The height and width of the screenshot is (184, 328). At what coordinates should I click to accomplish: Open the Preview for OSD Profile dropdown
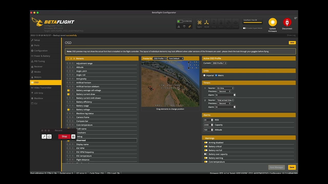point(160,59)
